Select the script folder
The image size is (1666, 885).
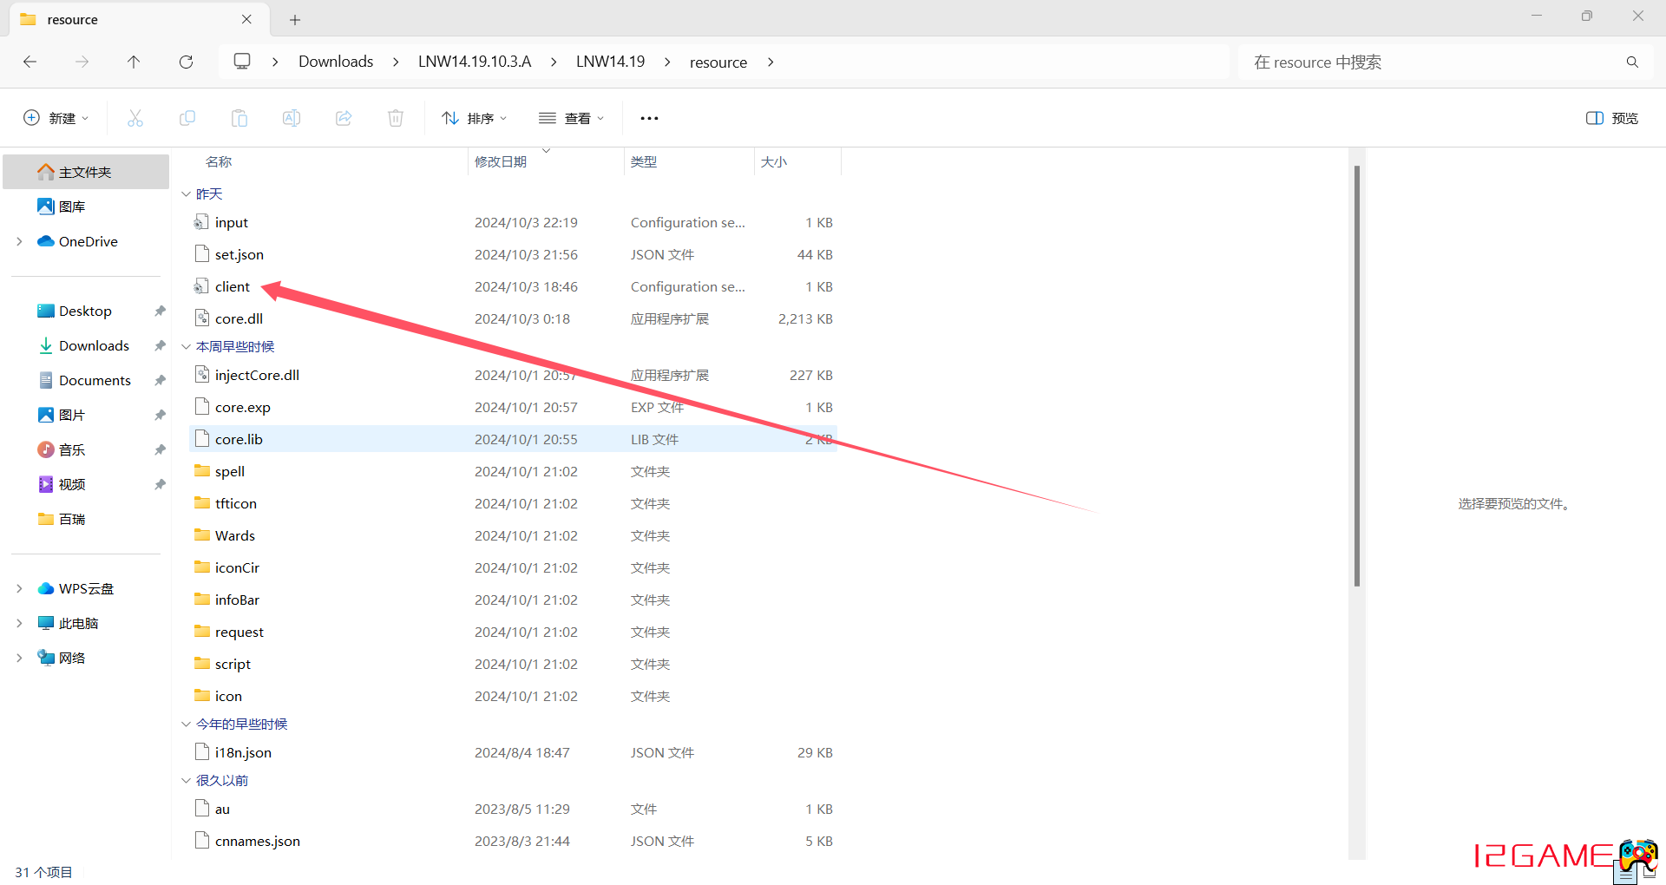point(513,664)
